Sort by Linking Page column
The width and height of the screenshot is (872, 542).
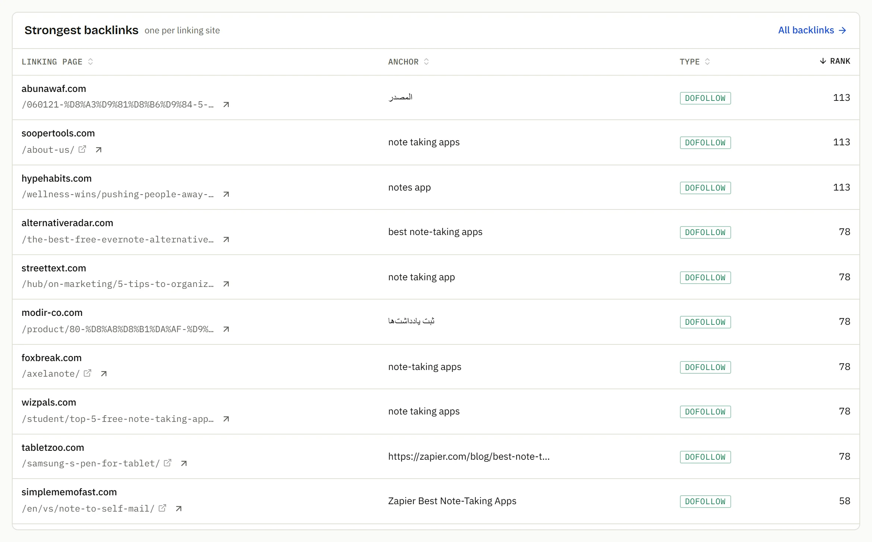click(x=57, y=62)
